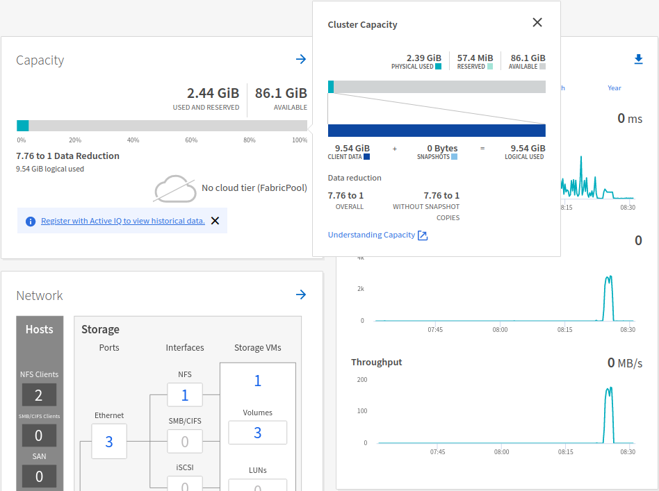Click the no cloud tier FabricPool icon

[175, 189]
